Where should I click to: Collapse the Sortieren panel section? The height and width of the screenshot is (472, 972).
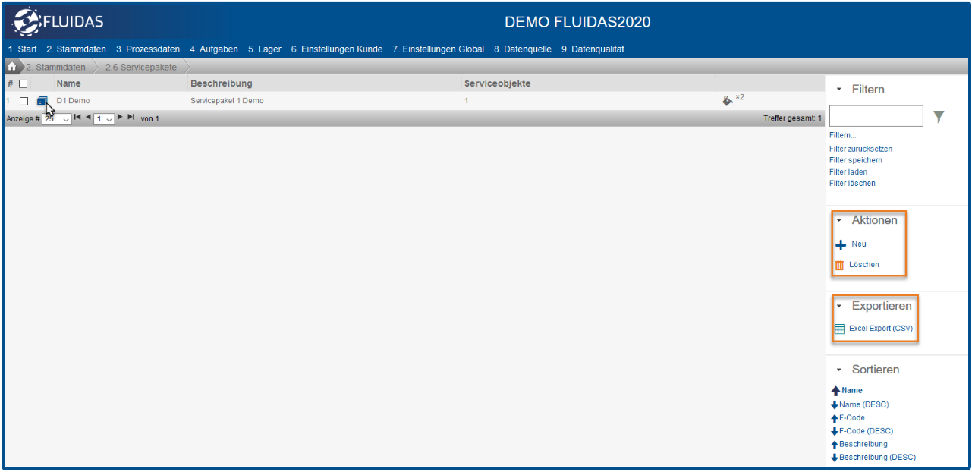[x=839, y=370]
